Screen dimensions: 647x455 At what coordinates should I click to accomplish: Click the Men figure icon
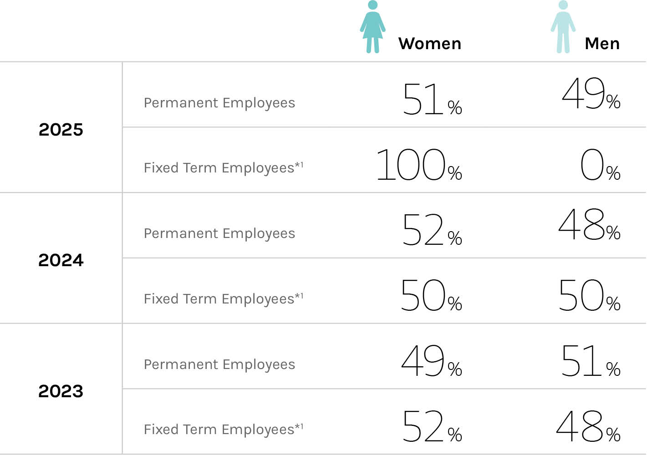[x=563, y=27]
